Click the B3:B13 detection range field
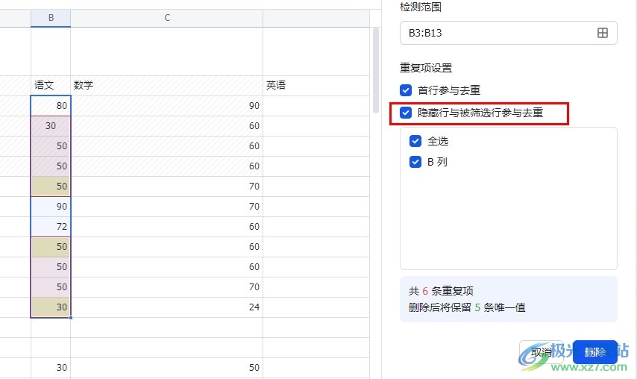Viewport: 637px width, 379px height. tap(509, 33)
